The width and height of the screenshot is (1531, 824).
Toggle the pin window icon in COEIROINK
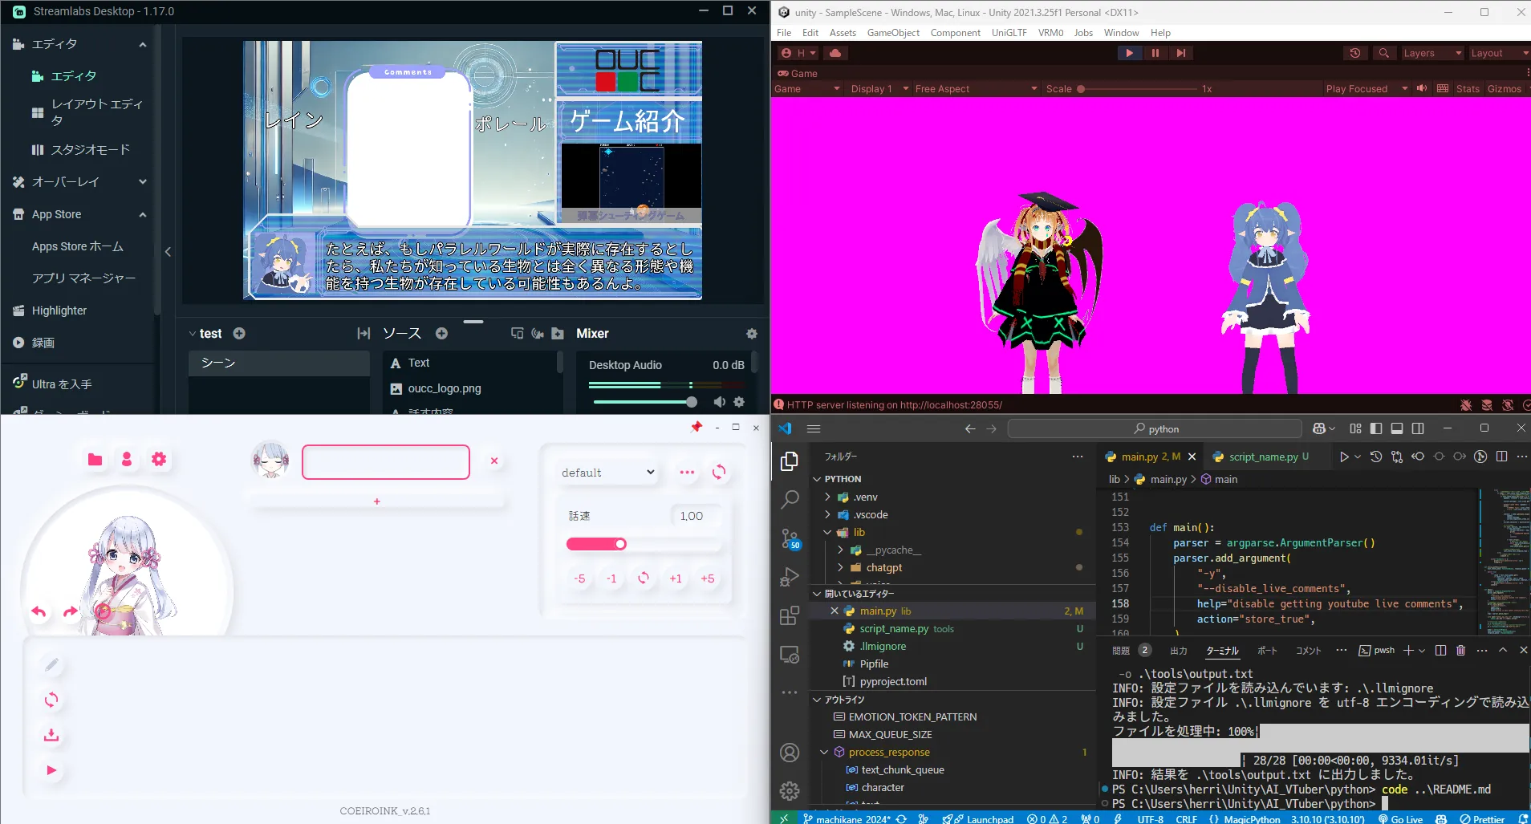[696, 427]
